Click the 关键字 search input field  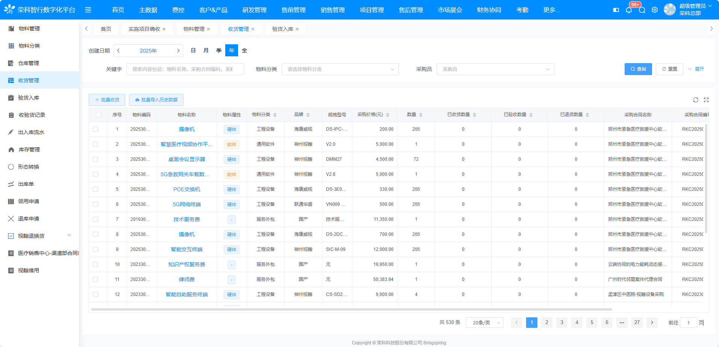[x=185, y=69]
